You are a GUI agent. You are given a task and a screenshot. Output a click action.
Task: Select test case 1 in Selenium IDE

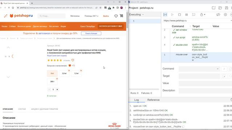145,21
